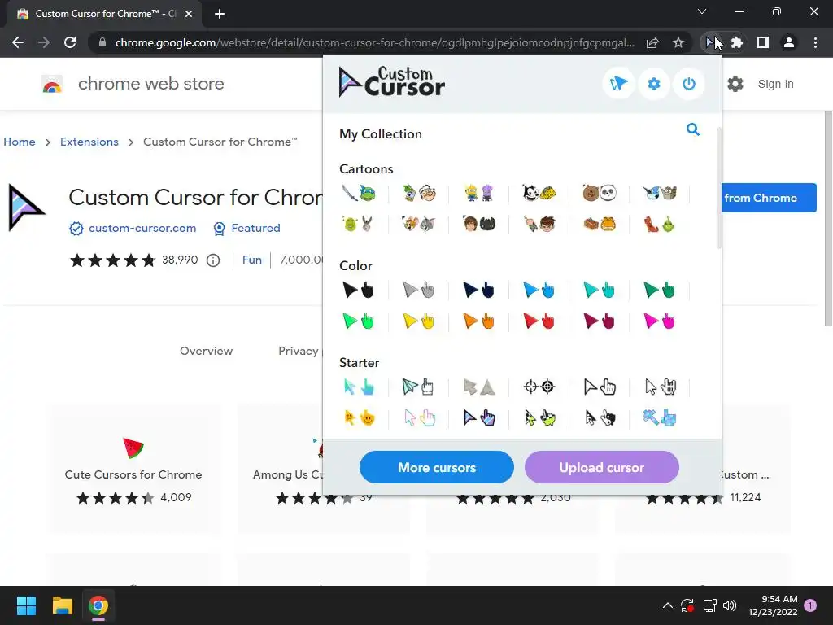Select the Toothless dragon cursor pack
This screenshot has height=625, width=833.
coord(479,225)
